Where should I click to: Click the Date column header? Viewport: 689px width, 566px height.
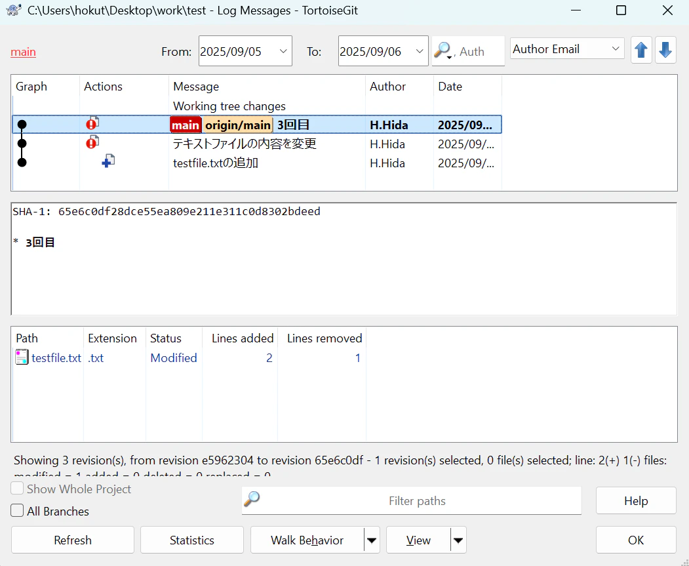(x=467, y=87)
